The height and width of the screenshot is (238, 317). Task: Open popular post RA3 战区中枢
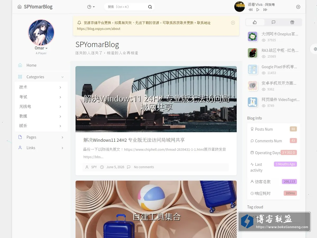(280, 51)
